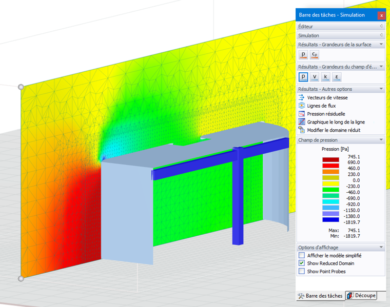390x307 pixels.
Task: Open Lignes de flux option
Action: tap(321, 106)
